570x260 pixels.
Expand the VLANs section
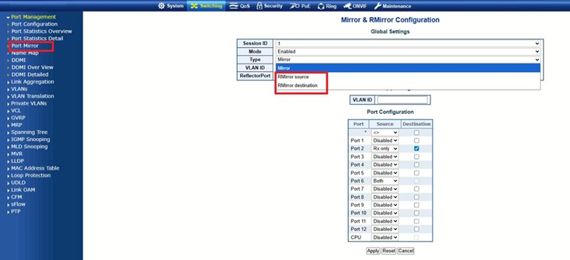(x=19, y=89)
